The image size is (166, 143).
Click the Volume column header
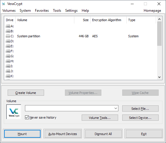(x=45, y=20)
